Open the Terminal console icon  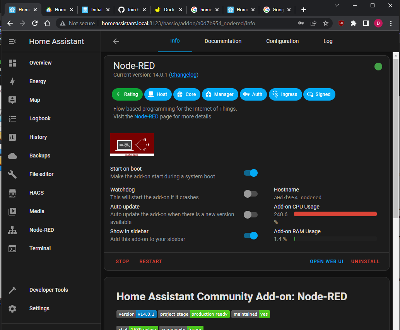[x=12, y=249]
